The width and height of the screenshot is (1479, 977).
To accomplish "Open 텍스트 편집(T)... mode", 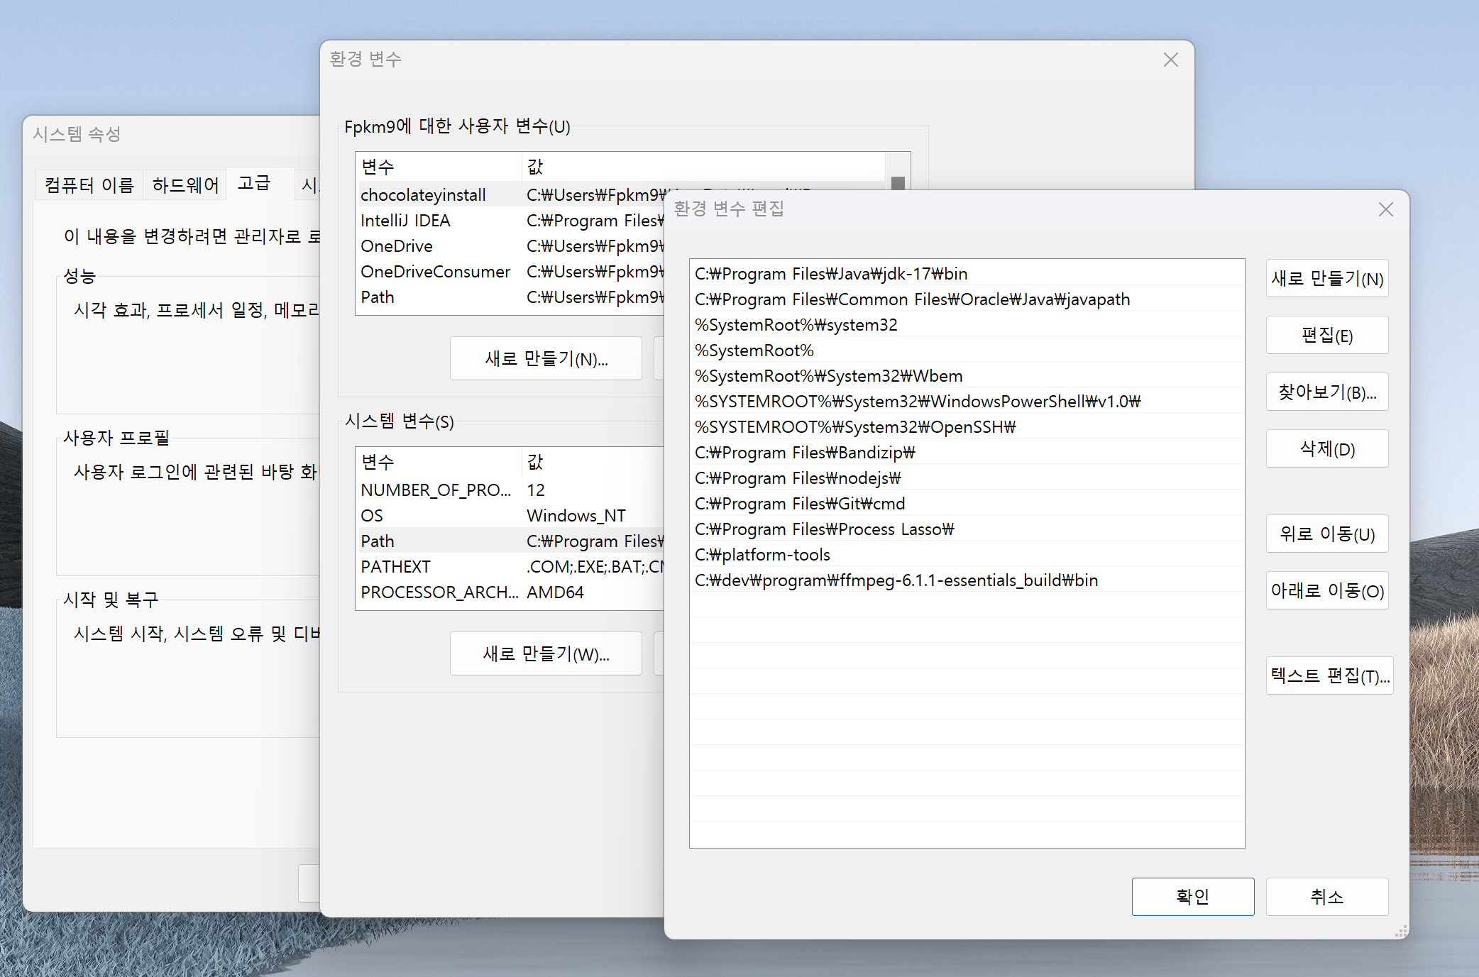I will pos(1329,675).
